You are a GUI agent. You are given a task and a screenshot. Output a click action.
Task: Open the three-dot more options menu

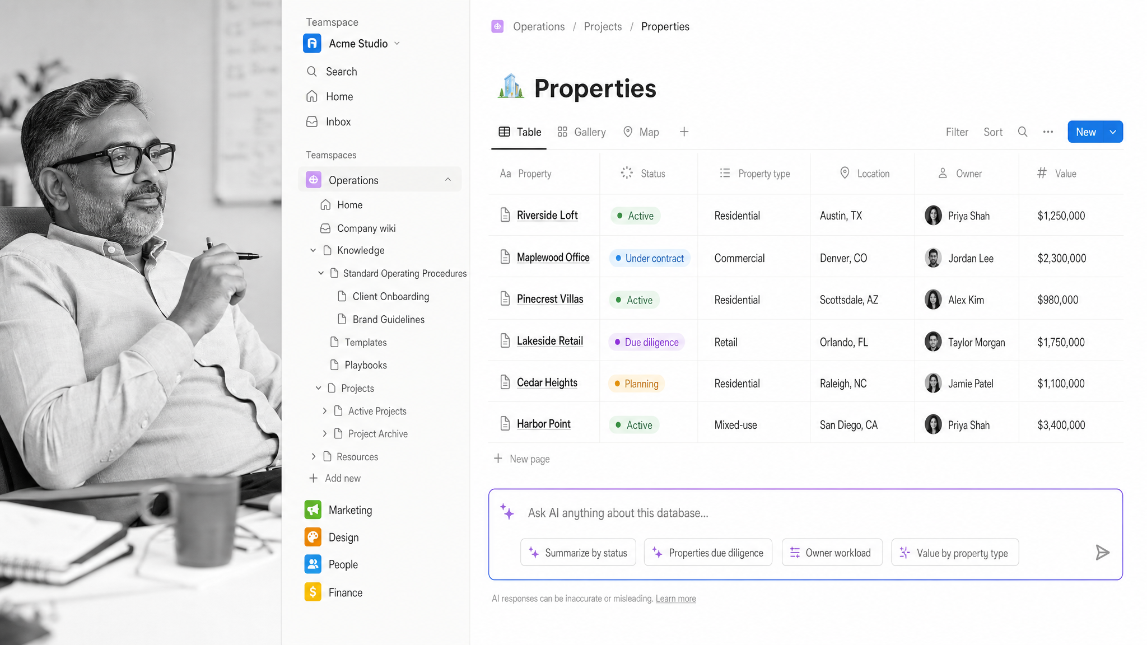[1048, 132]
